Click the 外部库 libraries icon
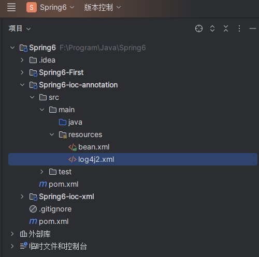Image resolution: width=259 pixels, height=257 pixels. 23,234
